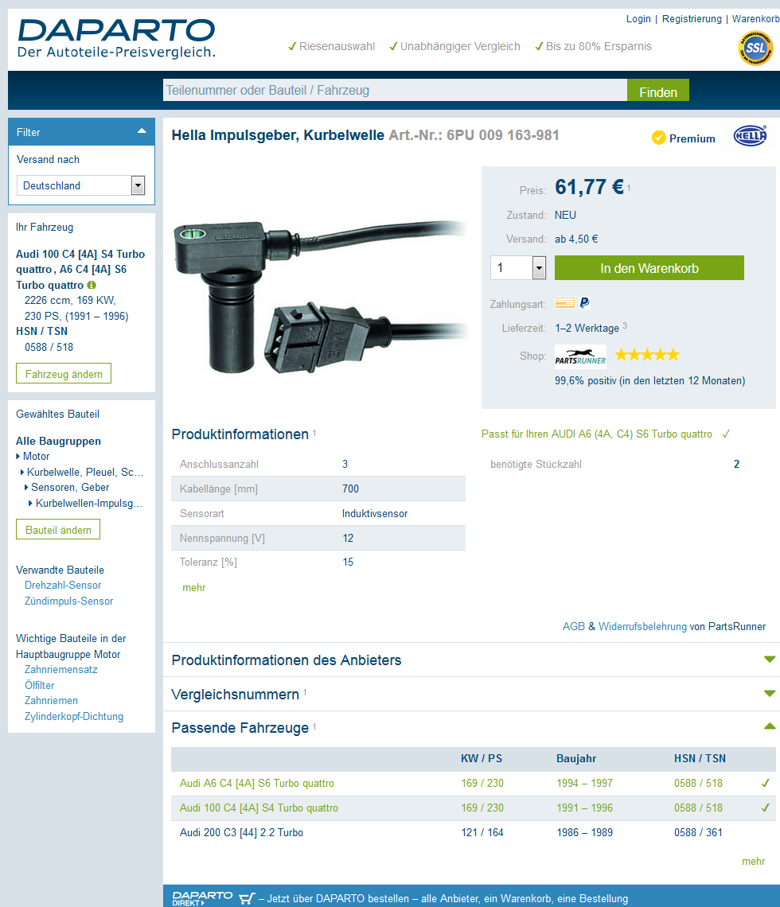Screen dimensions: 780x907
Task: Click the Premium checkmark badge
Action: tap(659, 138)
